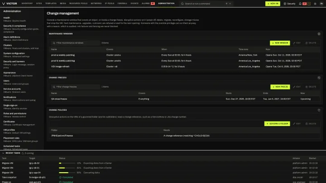The image size is (326, 183).
Task: Click the New Window button
Action: coord(280,43)
